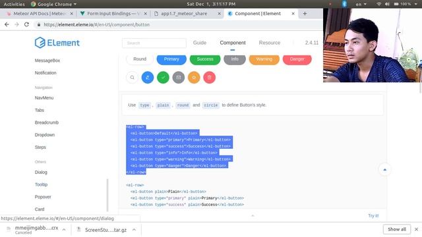
Task: Open the system menu arrow in top bar
Action: click(x=416, y=4)
